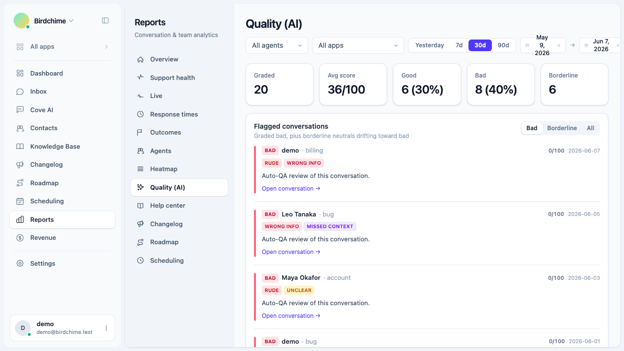Navigate to Knowledge Base

point(62,146)
